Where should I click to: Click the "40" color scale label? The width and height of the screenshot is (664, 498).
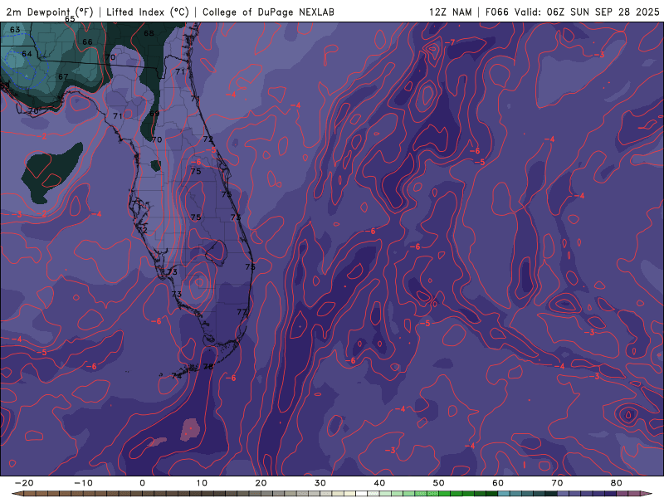click(x=379, y=483)
